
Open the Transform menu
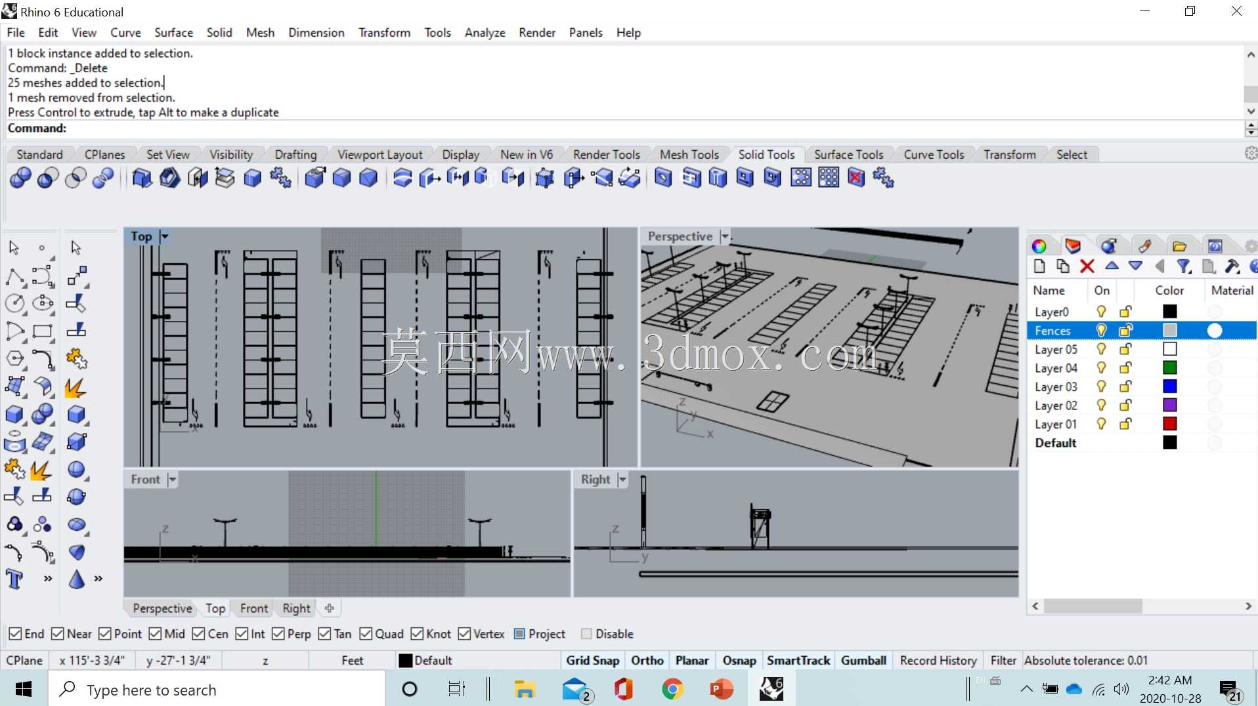384,33
